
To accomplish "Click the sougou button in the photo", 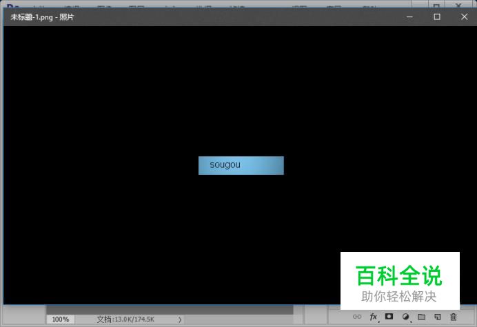I will (x=241, y=165).
